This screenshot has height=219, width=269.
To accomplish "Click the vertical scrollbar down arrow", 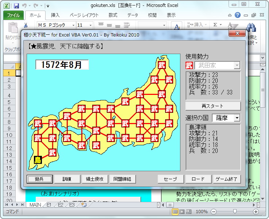I will click(x=262, y=199).
